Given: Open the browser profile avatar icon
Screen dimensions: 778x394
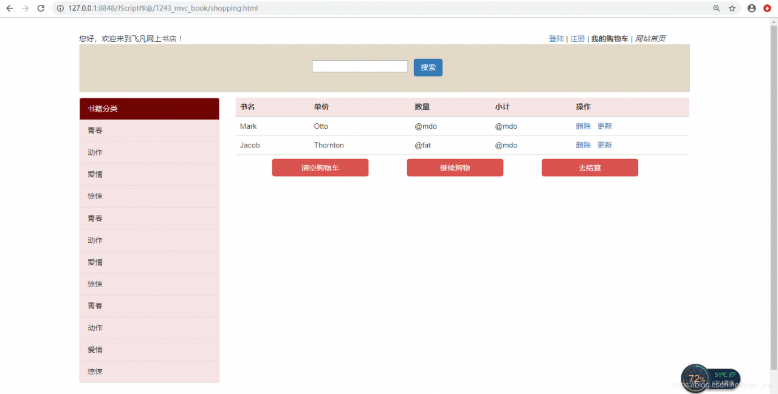Looking at the screenshot, I should click(752, 8).
